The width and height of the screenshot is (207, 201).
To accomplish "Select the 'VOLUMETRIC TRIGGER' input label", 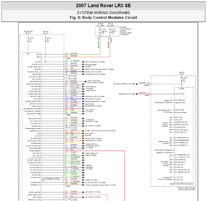I will [x=32, y=109].
